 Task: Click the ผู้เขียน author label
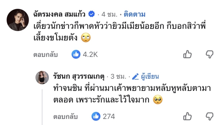150,76
